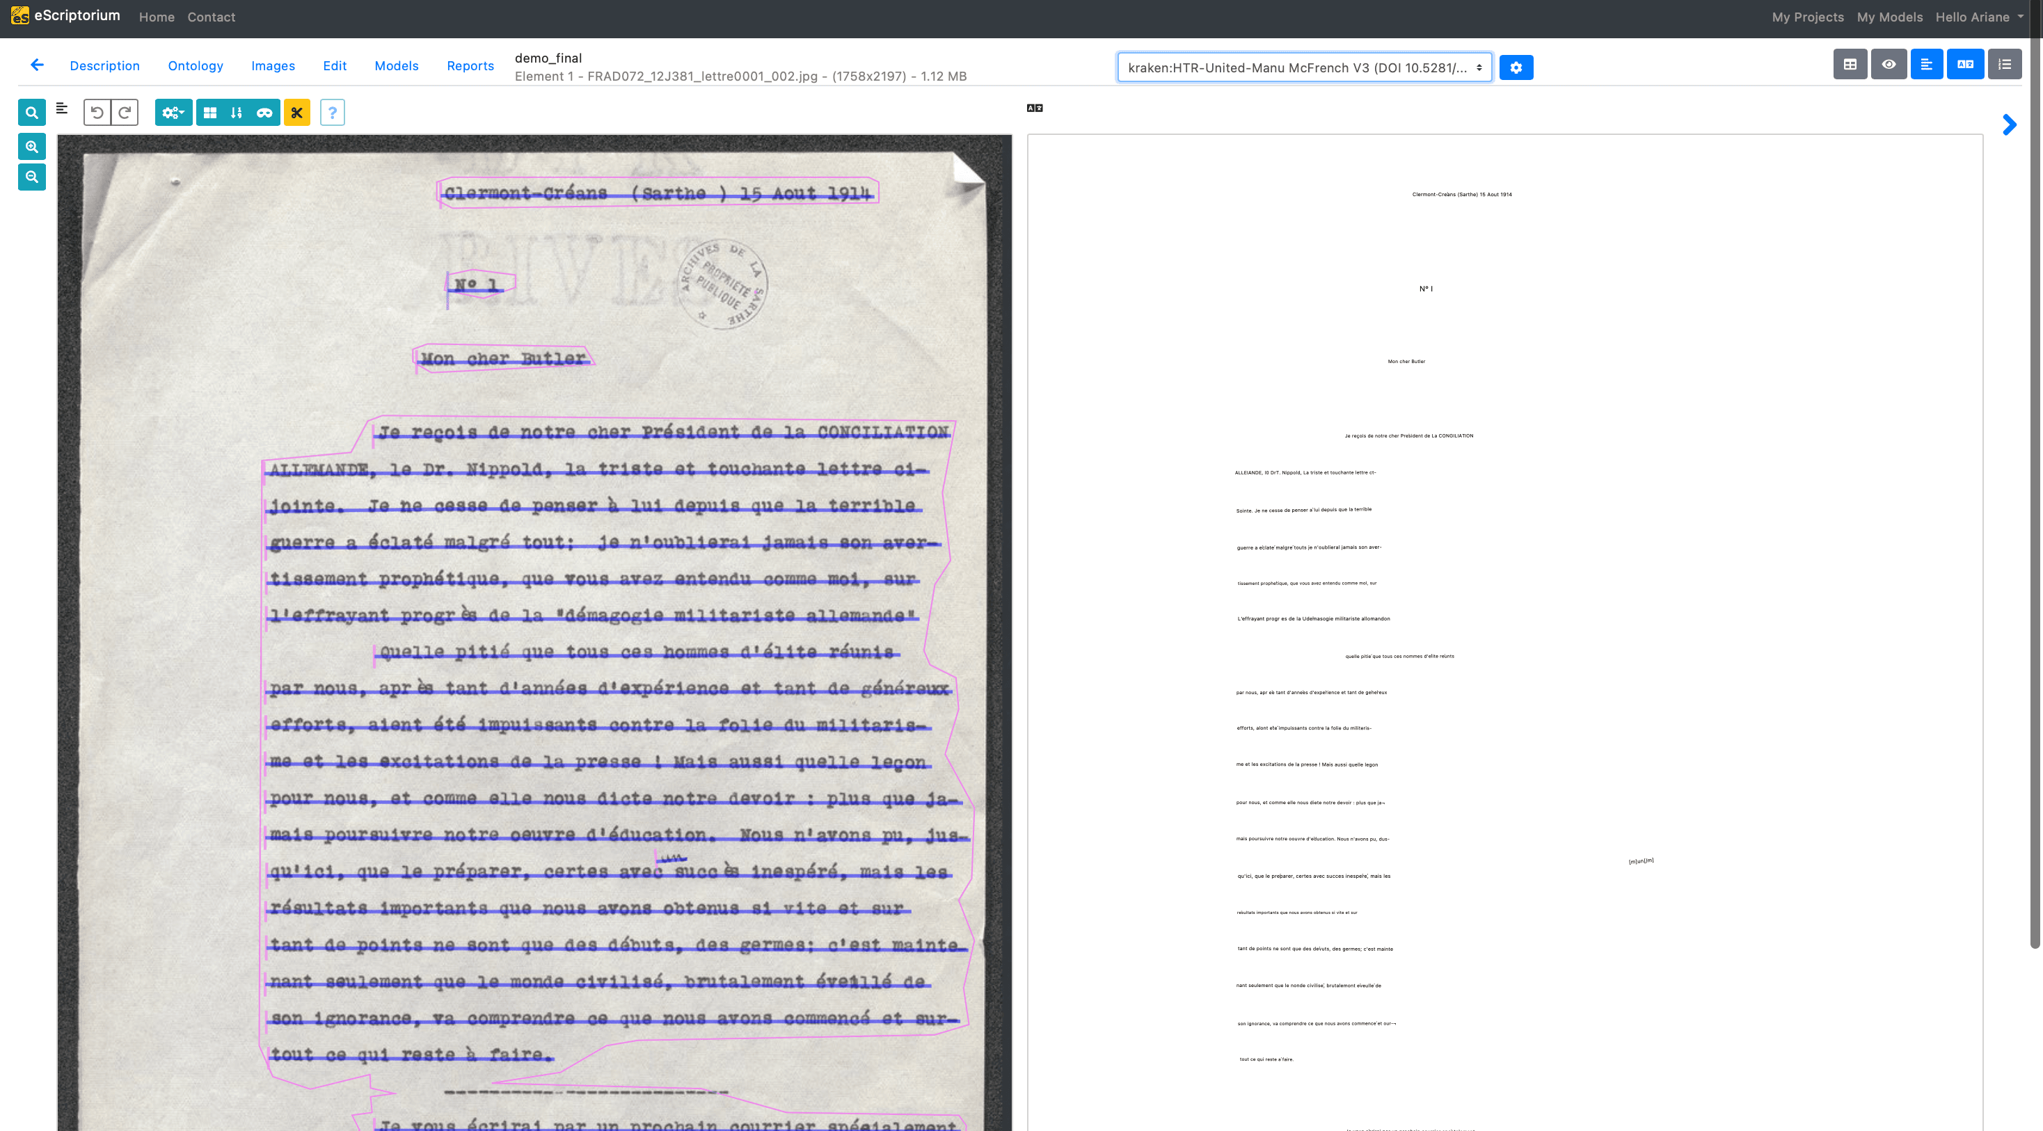Click the zoom-in magnifier icon

pos(32,147)
